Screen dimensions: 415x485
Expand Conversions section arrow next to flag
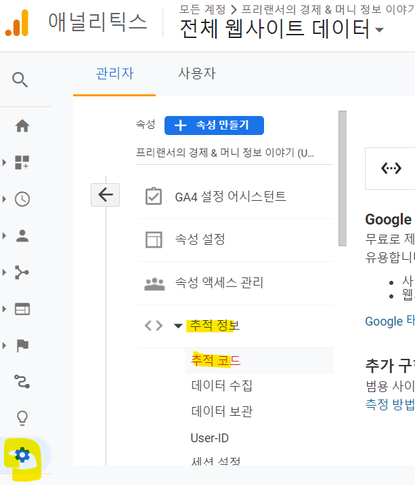click(4, 345)
